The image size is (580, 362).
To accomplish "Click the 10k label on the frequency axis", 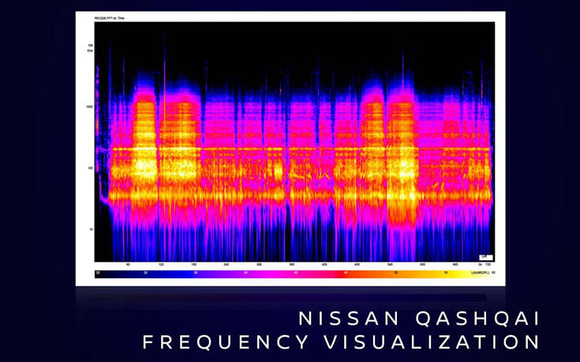I will click(x=90, y=46).
